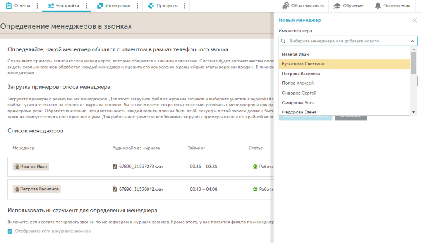Select Кузнецова Светлана from the list
The width and height of the screenshot is (422, 243).
pyautogui.click(x=303, y=64)
